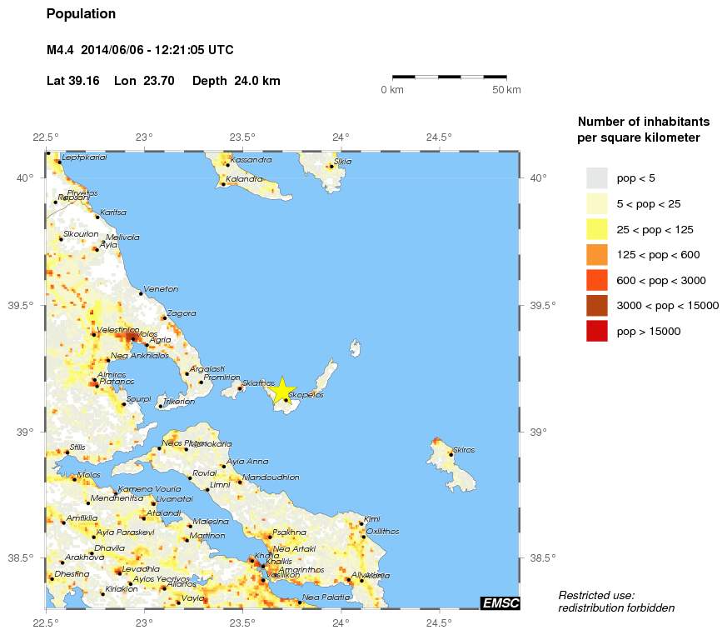Click the 'Population' map title
This screenshot has height=635, width=727.
pyautogui.click(x=81, y=14)
